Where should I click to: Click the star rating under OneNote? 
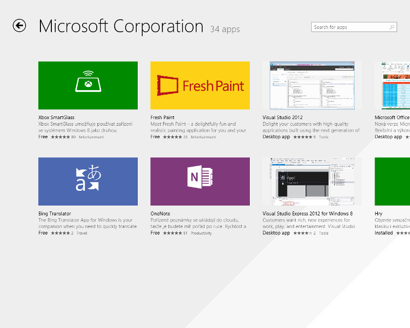173,233
